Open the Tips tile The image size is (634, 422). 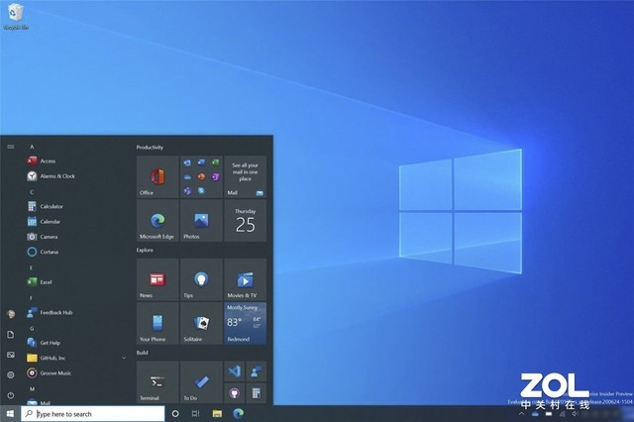(201, 279)
